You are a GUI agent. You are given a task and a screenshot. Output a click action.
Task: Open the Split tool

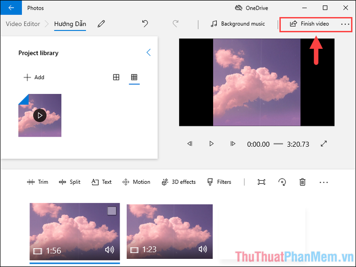[70, 182]
